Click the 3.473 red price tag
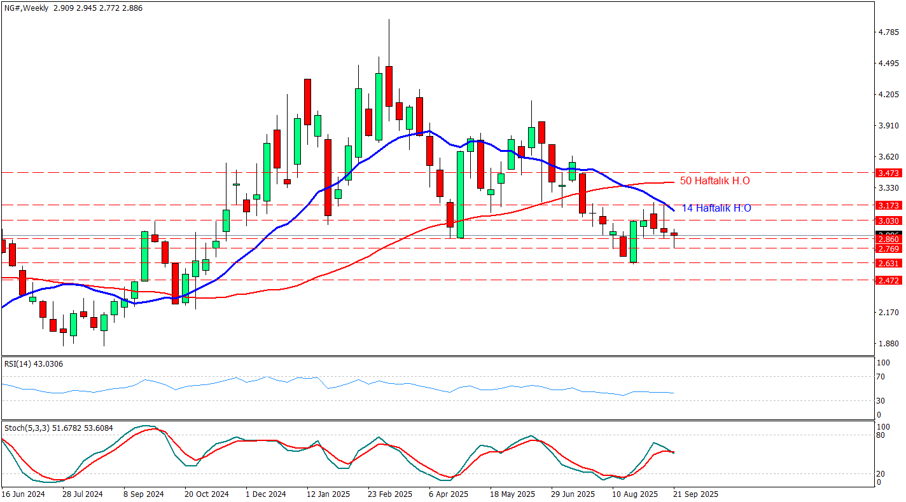Viewport: 906px width, 502px height. (887, 173)
